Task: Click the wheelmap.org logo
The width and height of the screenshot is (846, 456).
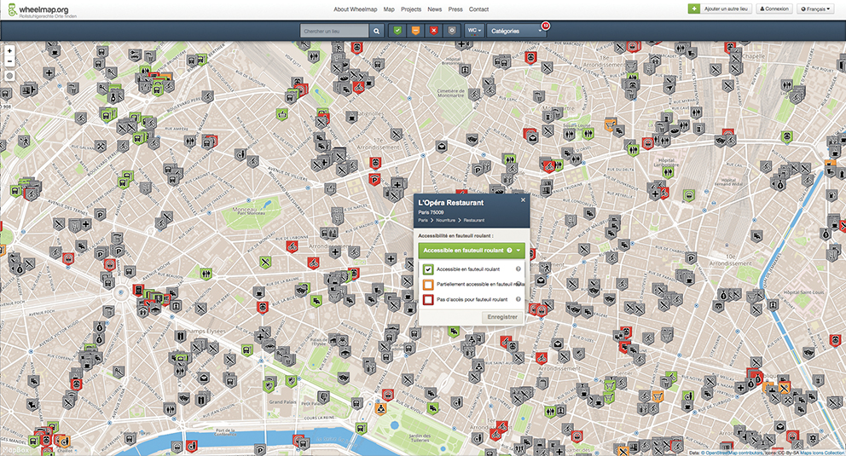Action: click(42, 10)
